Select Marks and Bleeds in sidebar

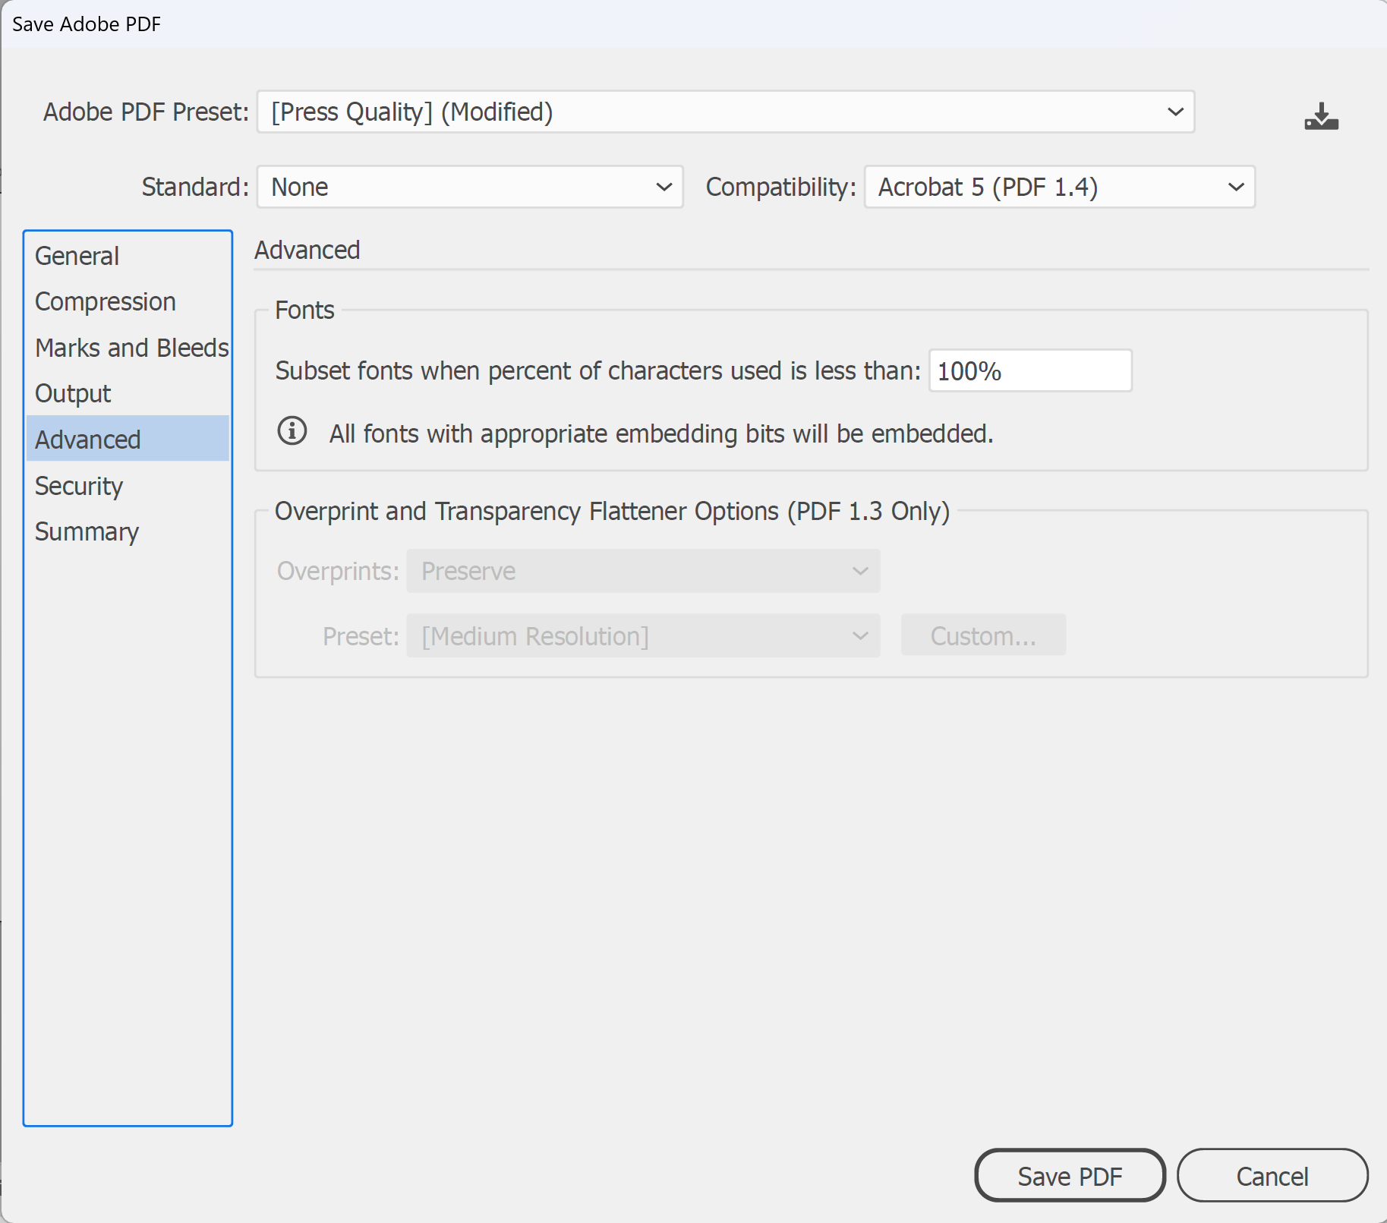coord(128,348)
